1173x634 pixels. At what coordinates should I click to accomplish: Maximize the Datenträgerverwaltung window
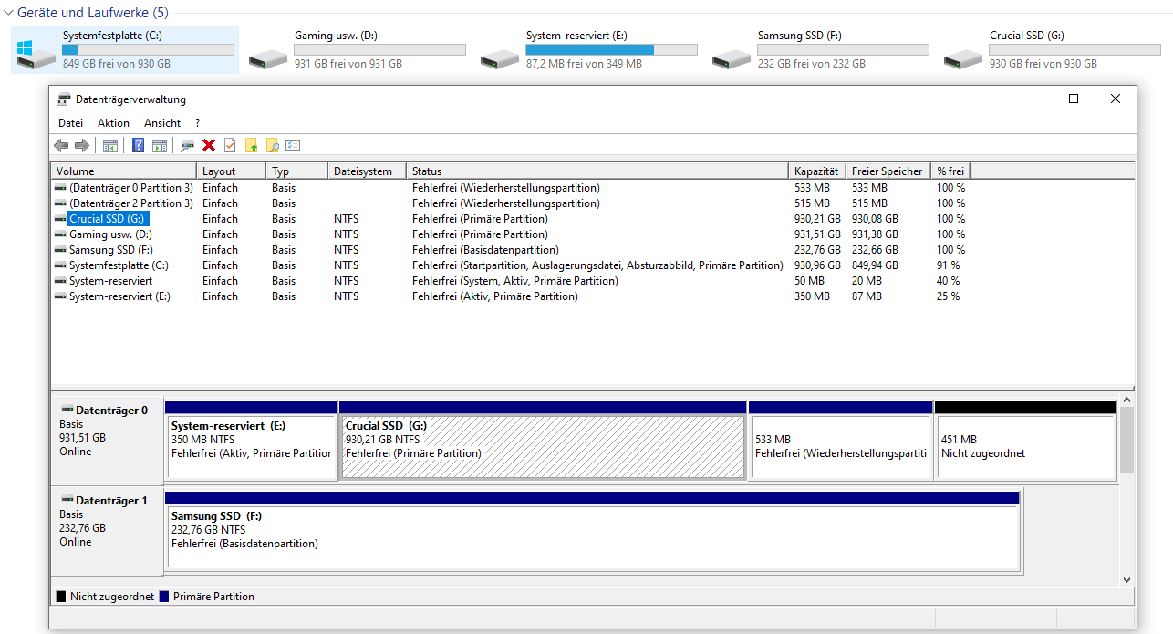click(1074, 99)
